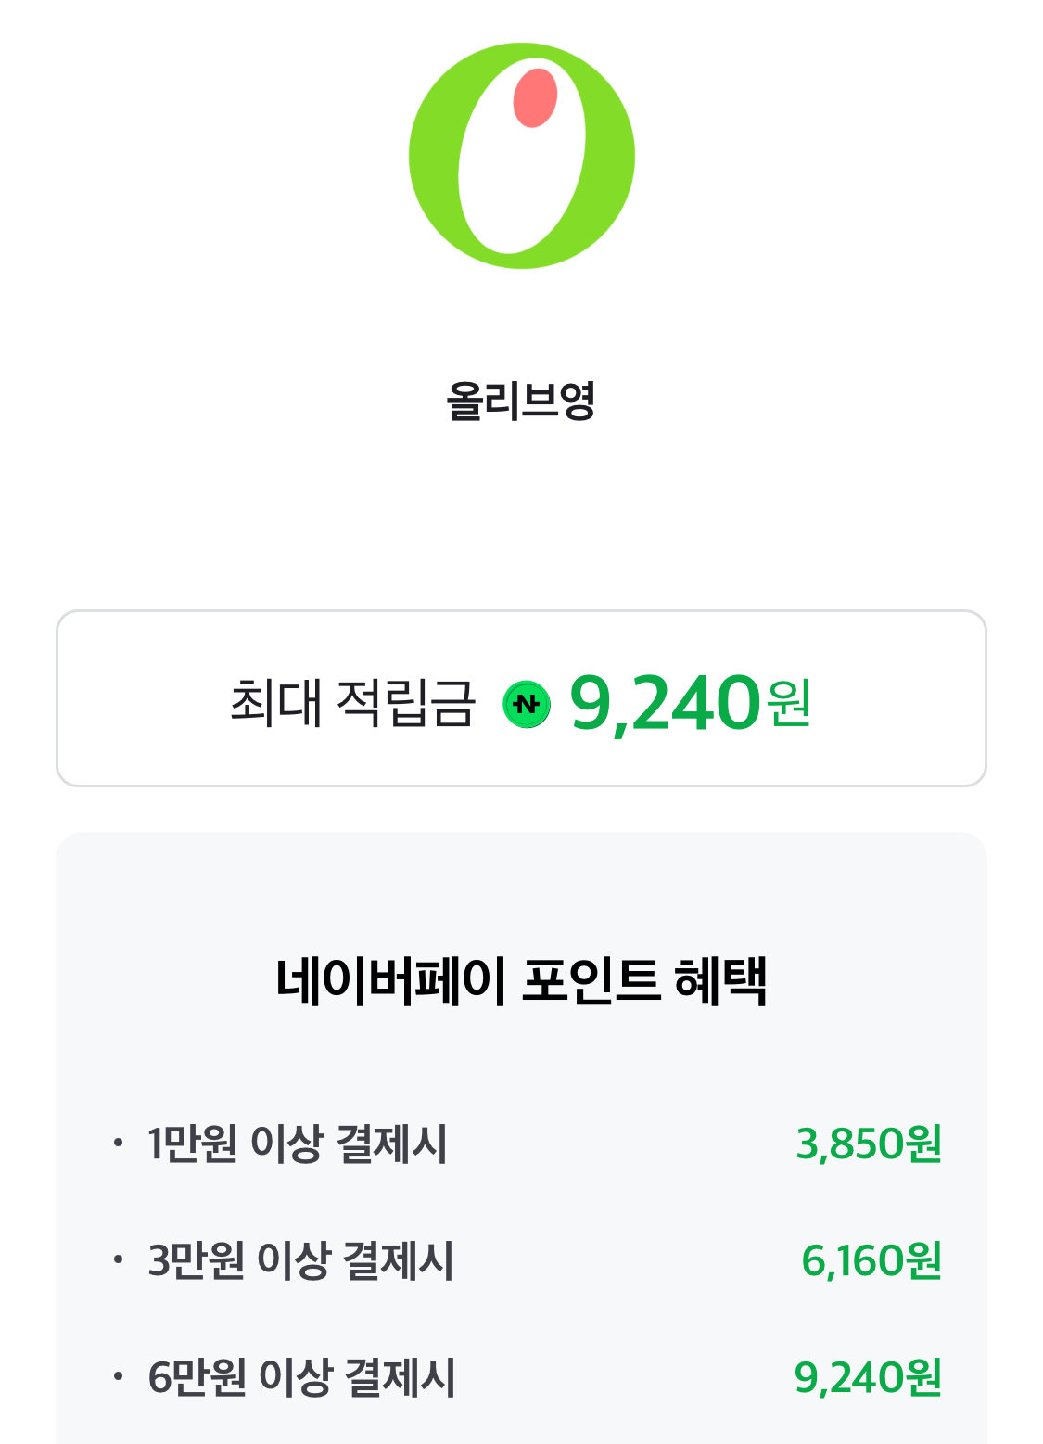Select the 1만원 이상 결제시 row label

coord(298,1143)
